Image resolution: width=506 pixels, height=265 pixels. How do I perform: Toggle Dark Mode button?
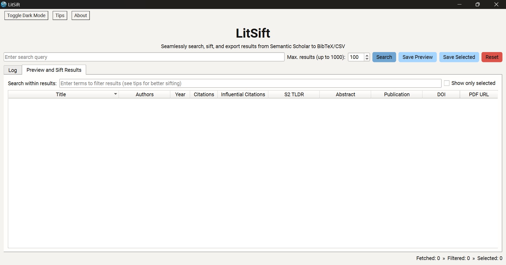click(26, 16)
